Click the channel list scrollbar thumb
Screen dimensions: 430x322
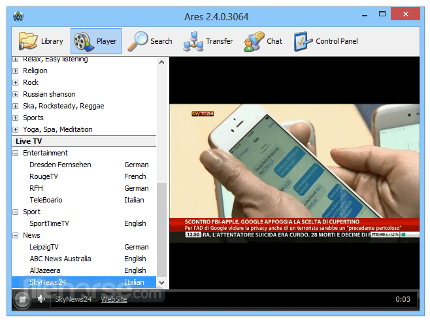tap(162, 230)
